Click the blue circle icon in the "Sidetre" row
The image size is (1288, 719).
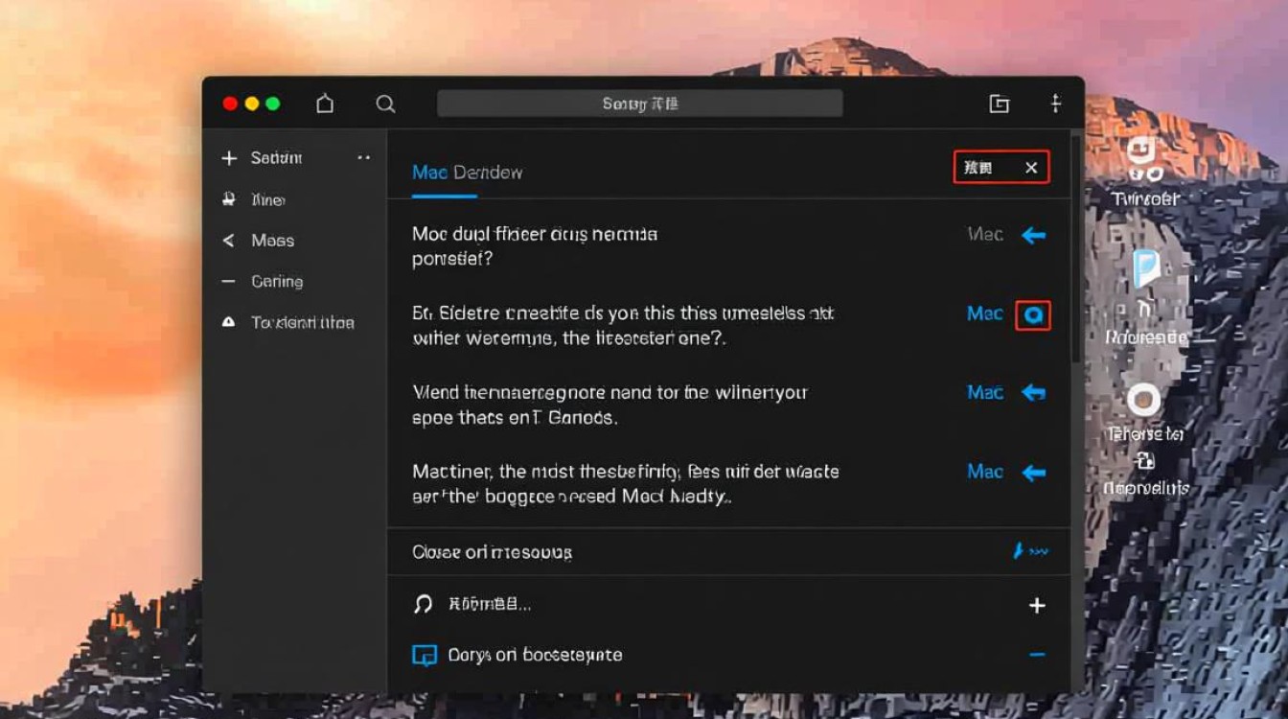[1033, 315]
